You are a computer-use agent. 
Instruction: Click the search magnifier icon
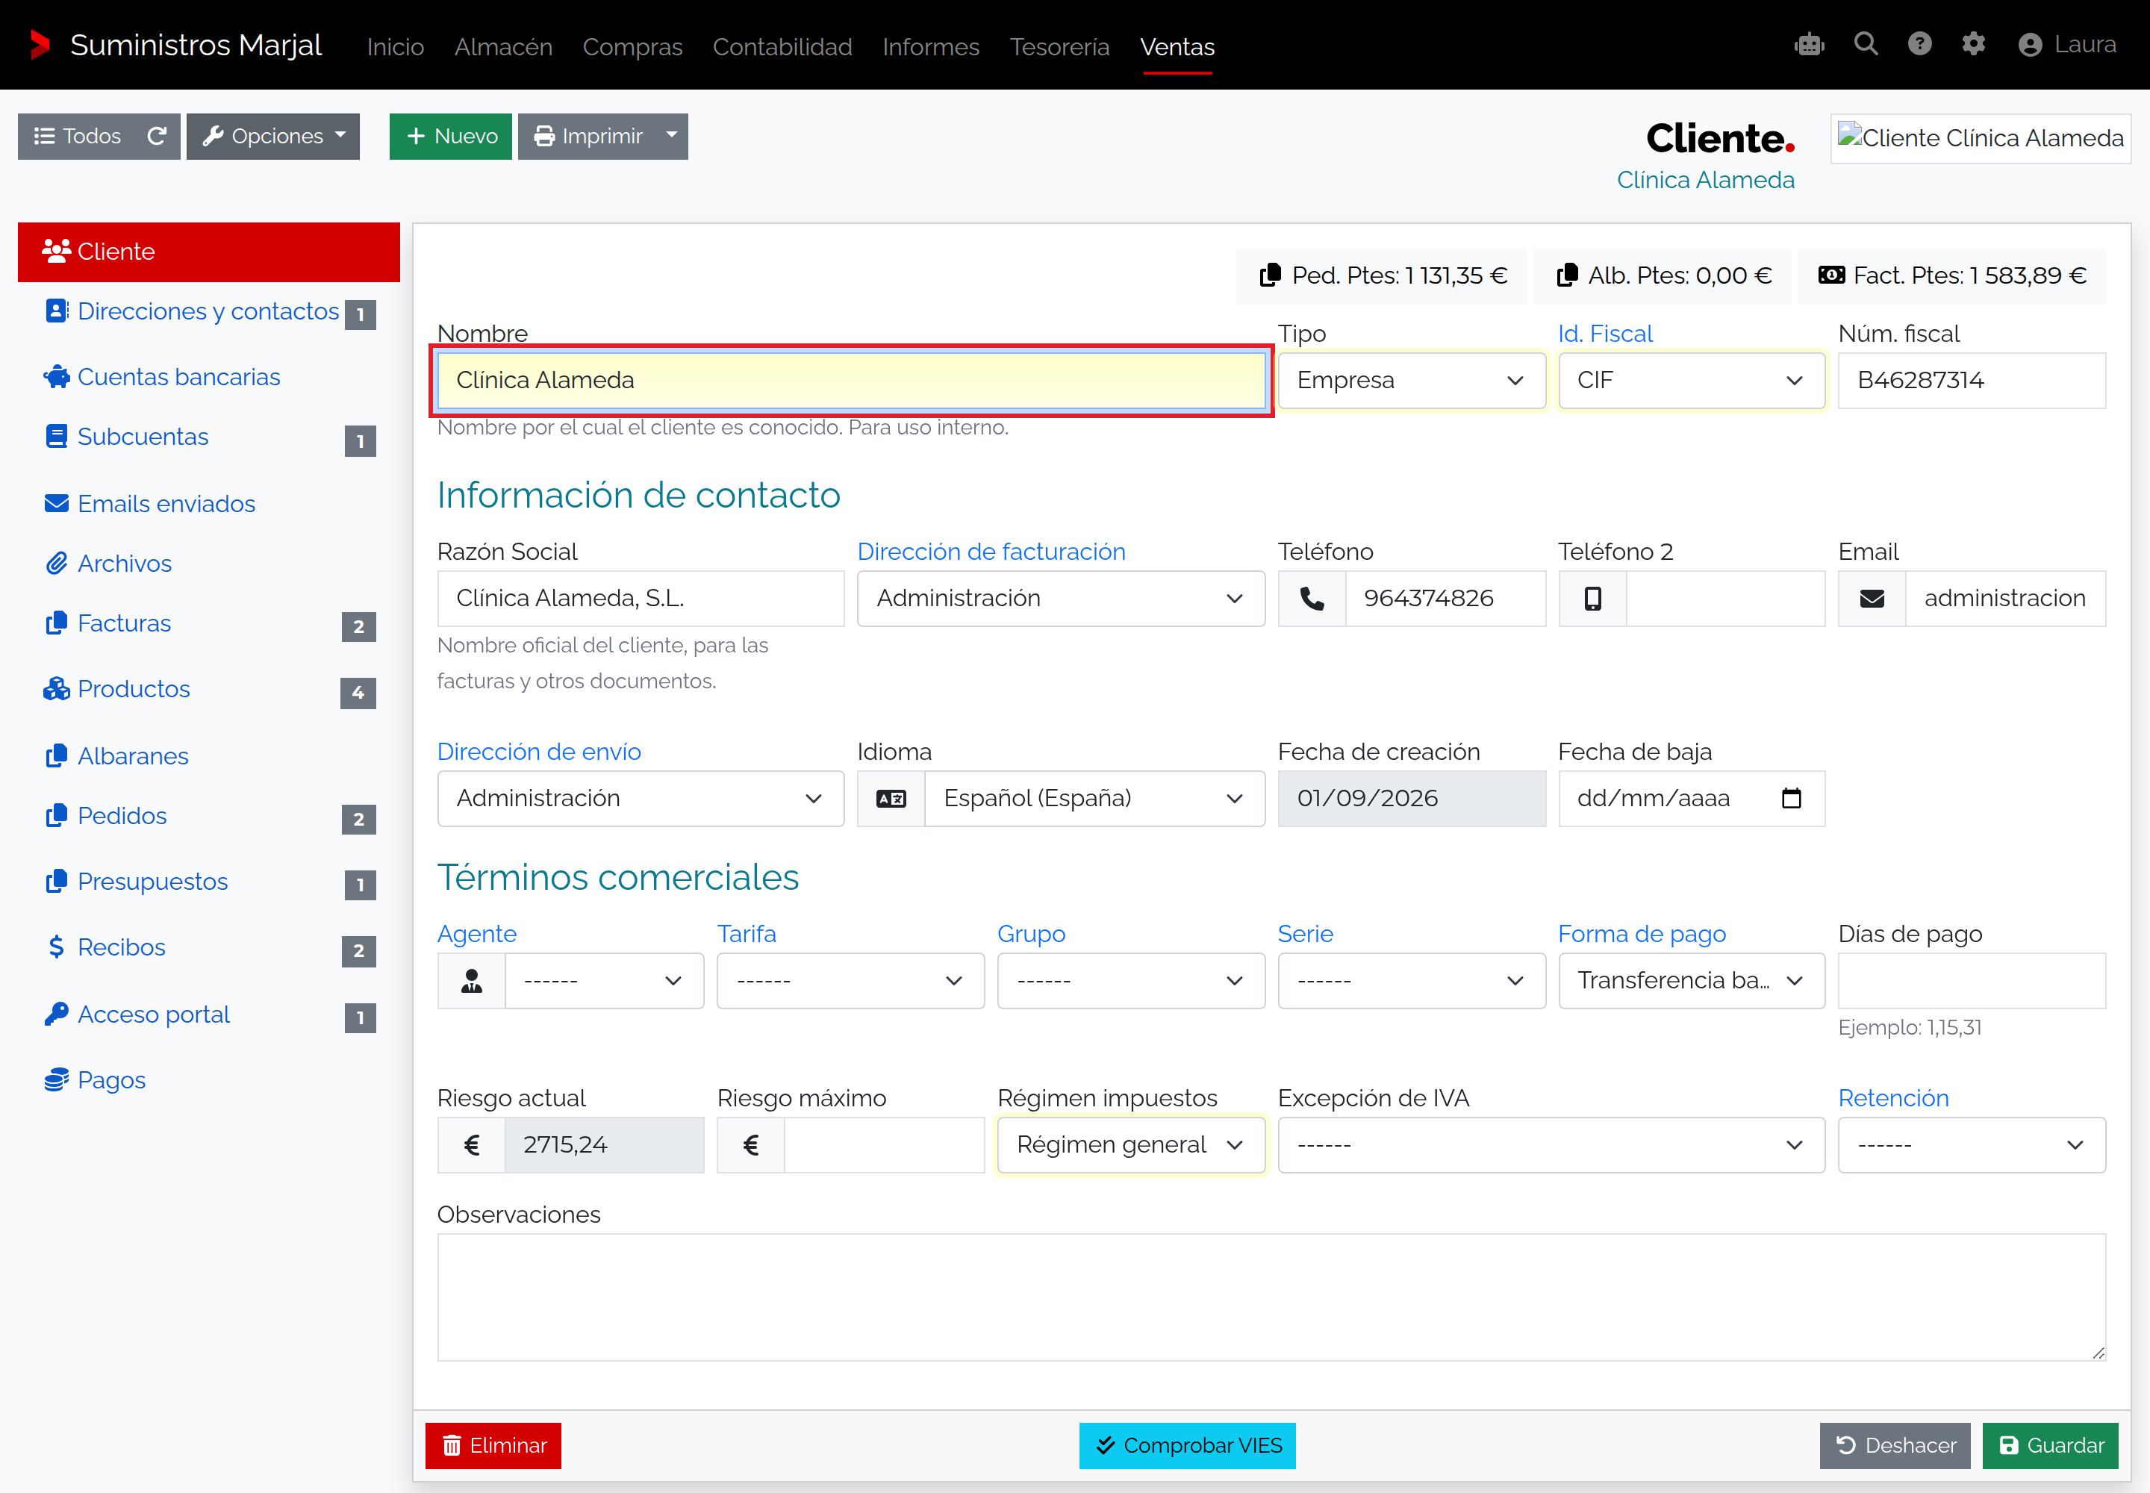pos(1866,44)
